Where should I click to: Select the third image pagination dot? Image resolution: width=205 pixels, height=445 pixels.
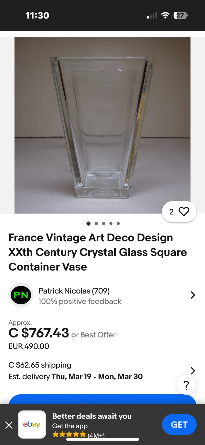pyautogui.click(x=103, y=223)
